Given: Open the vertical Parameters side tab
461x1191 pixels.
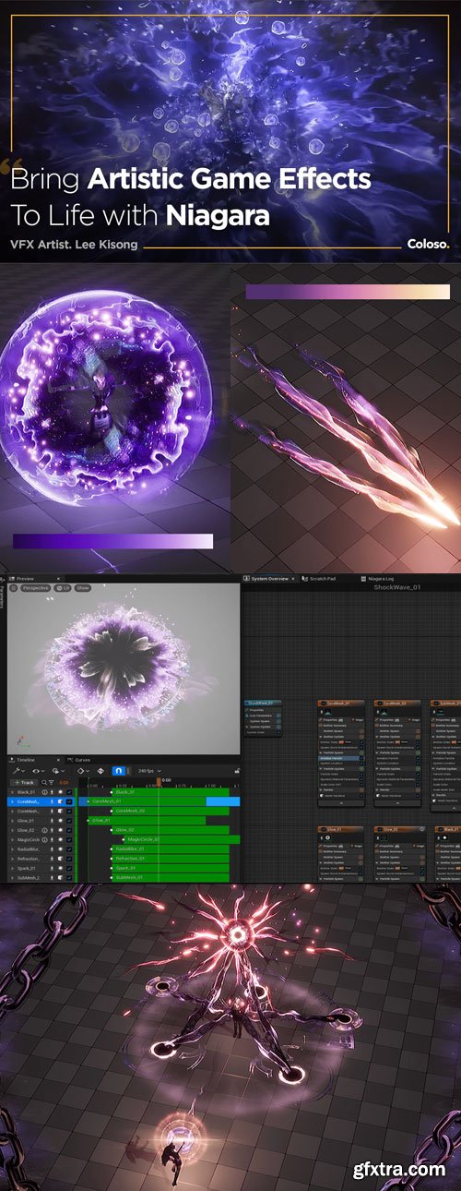Looking at the screenshot, I should pos(3,598).
